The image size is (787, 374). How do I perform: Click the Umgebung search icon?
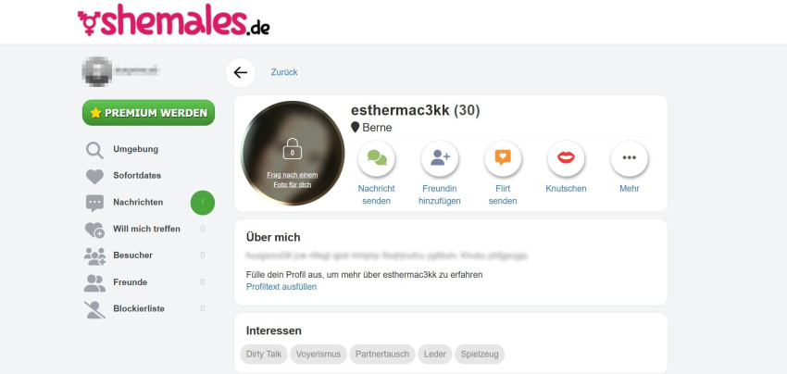point(94,150)
